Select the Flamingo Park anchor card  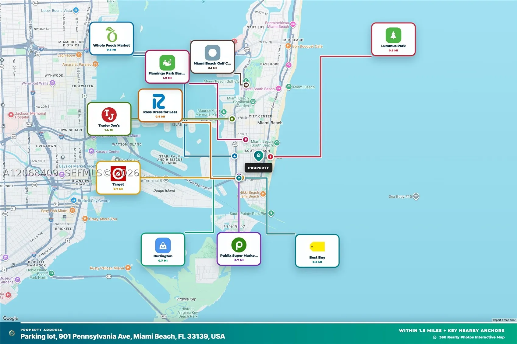pos(167,67)
